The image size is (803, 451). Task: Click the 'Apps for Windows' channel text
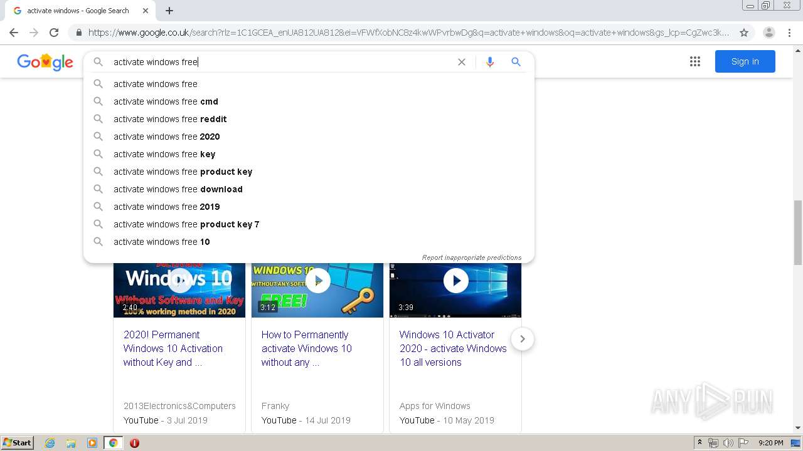[435, 406]
